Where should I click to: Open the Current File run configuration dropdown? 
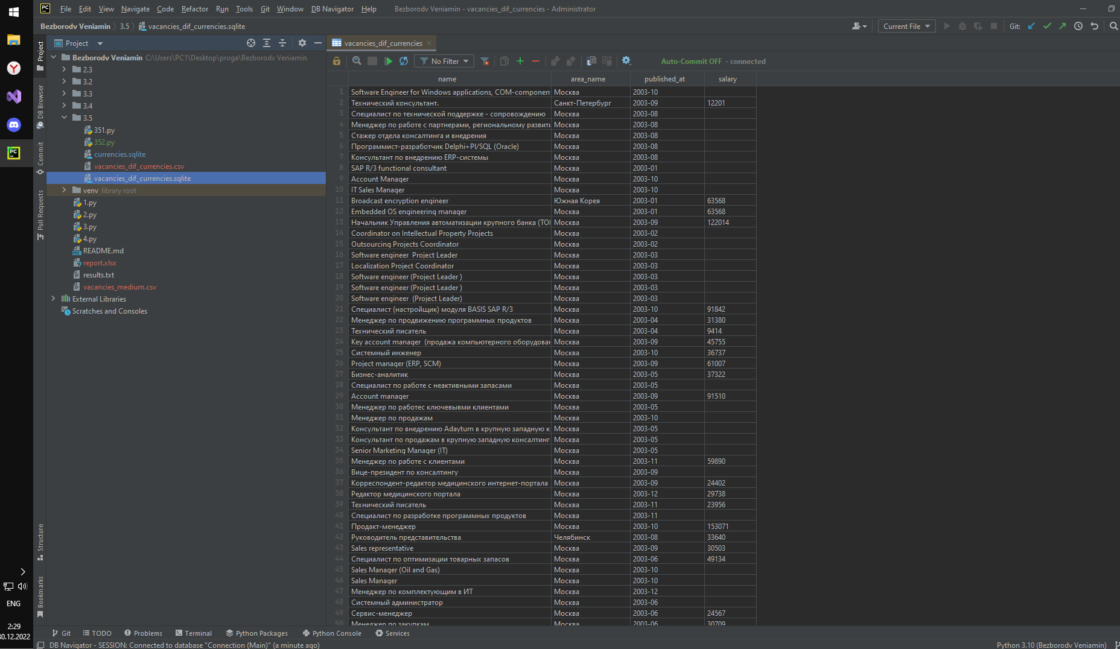pos(906,26)
